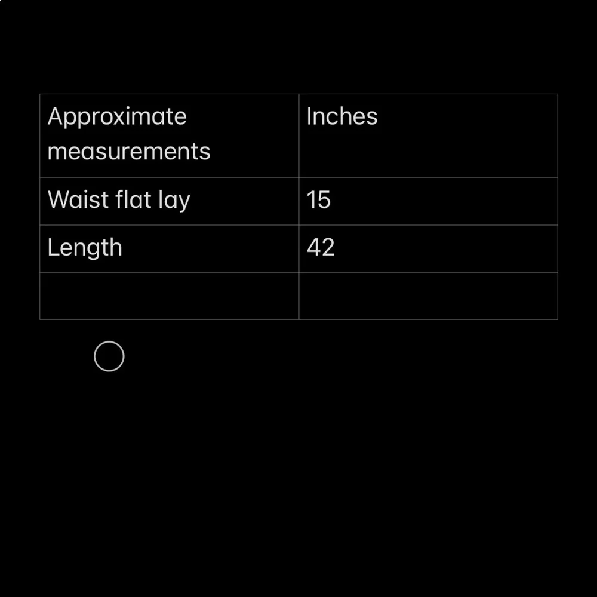597x597 pixels.
Task: Click the empty bottom-right table cell
Action: click(428, 296)
